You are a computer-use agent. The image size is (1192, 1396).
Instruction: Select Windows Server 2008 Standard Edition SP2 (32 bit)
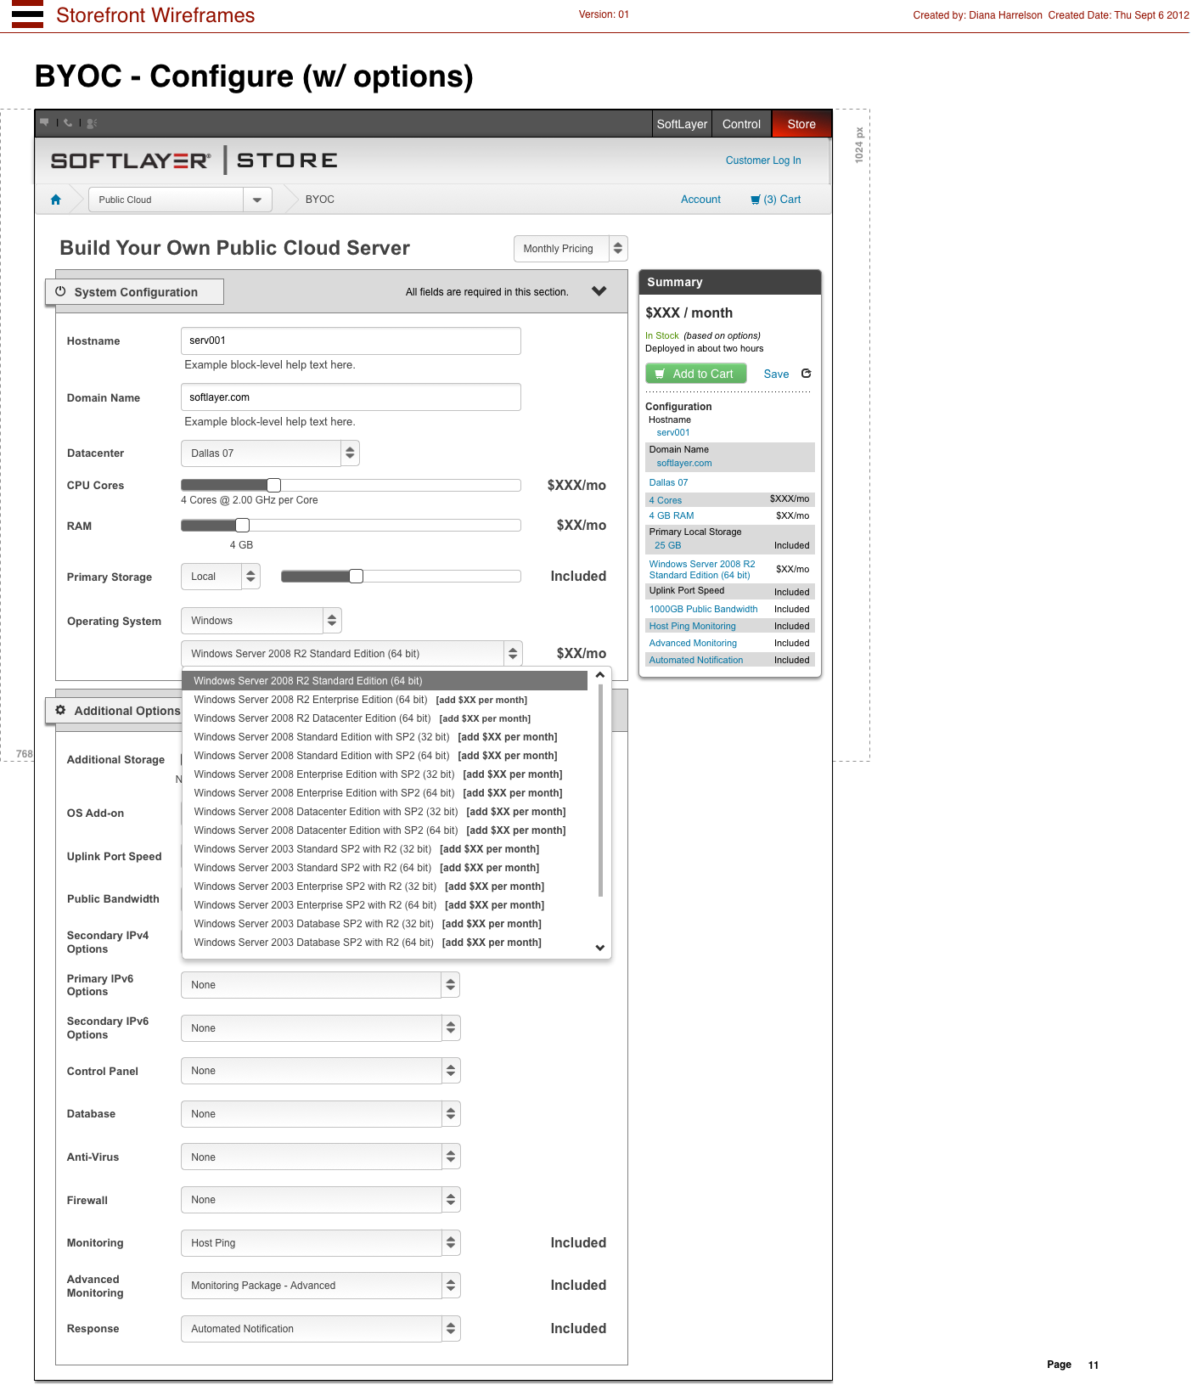(385, 737)
